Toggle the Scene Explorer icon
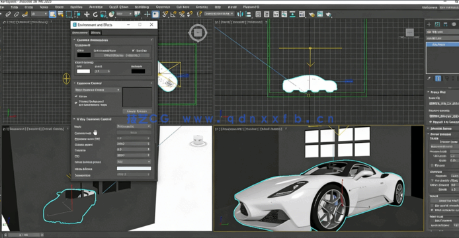459x238 pixels. pos(258,14)
